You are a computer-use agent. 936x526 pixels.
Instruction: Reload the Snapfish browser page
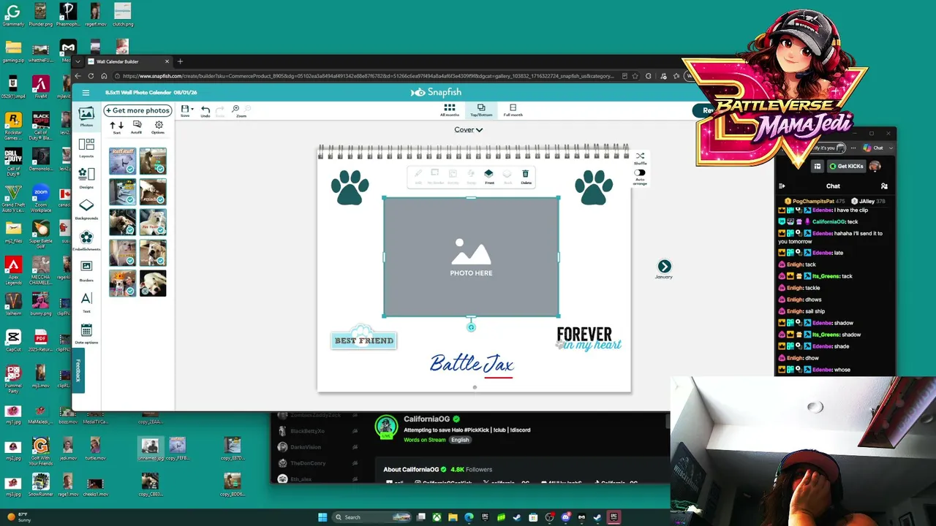click(91, 76)
